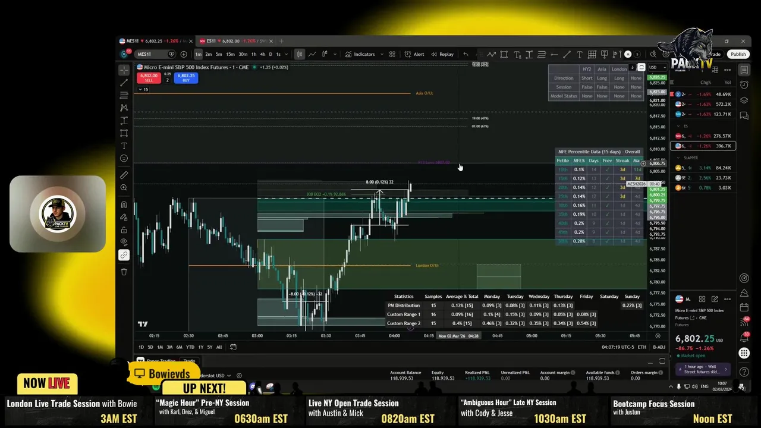Open the help center question mark icon
Screen dimensions: 761x428
[x=744, y=370]
